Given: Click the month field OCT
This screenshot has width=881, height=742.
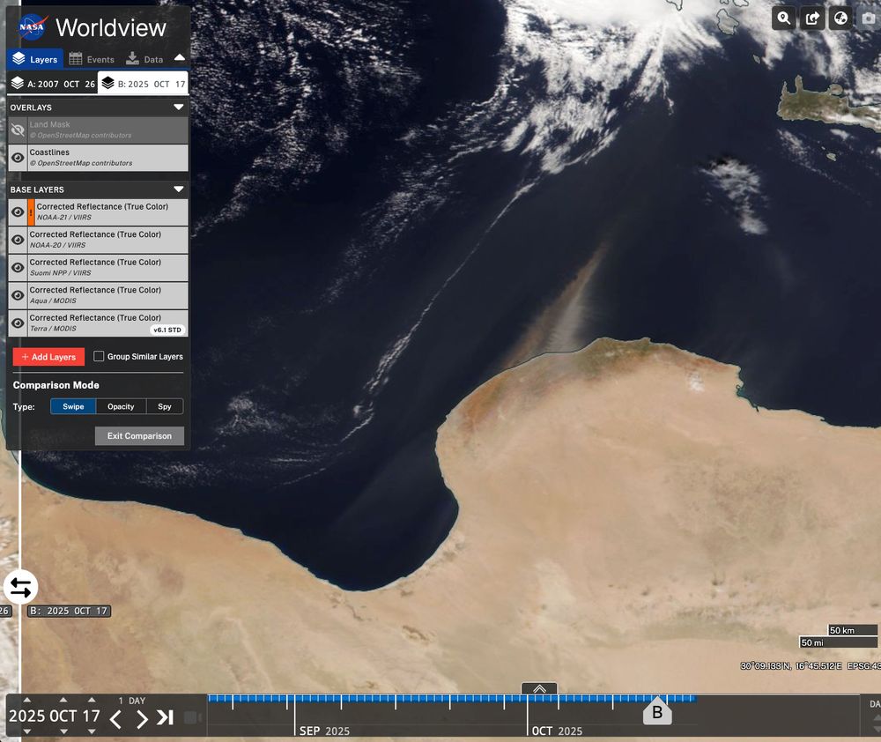Looking at the screenshot, I should 63,716.
